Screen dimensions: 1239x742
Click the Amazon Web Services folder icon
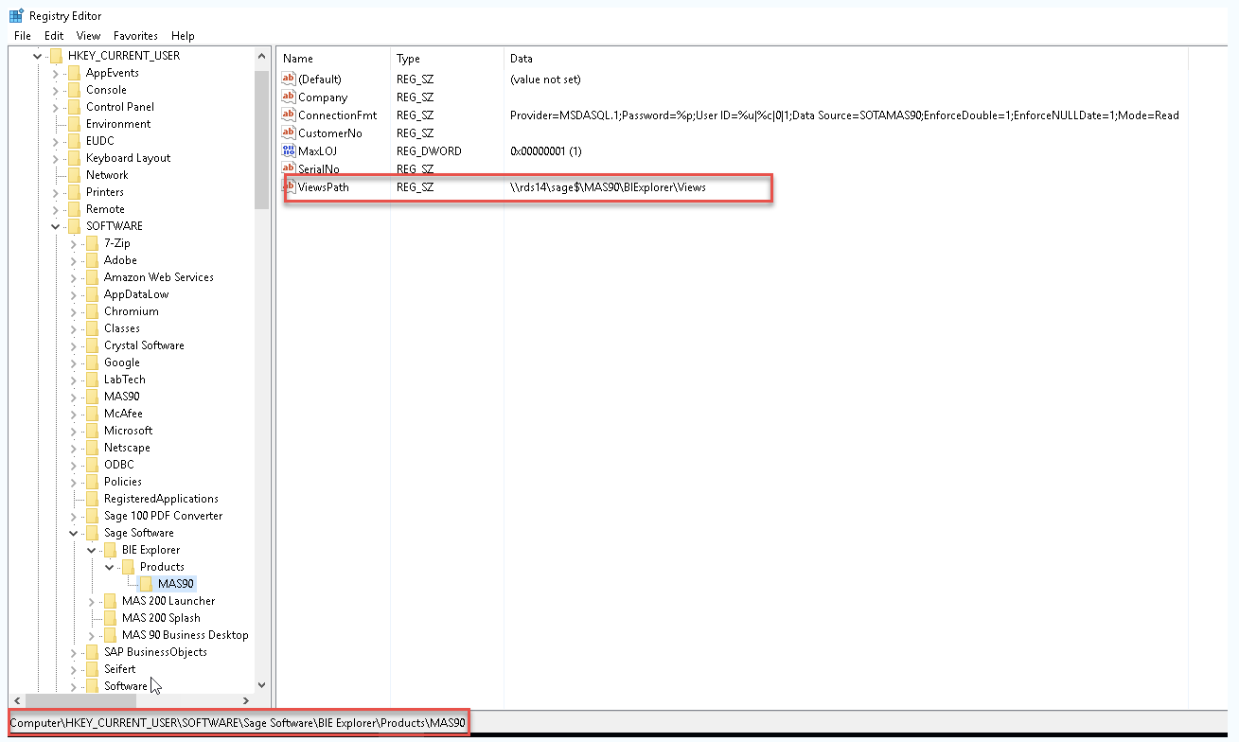point(92,277)
